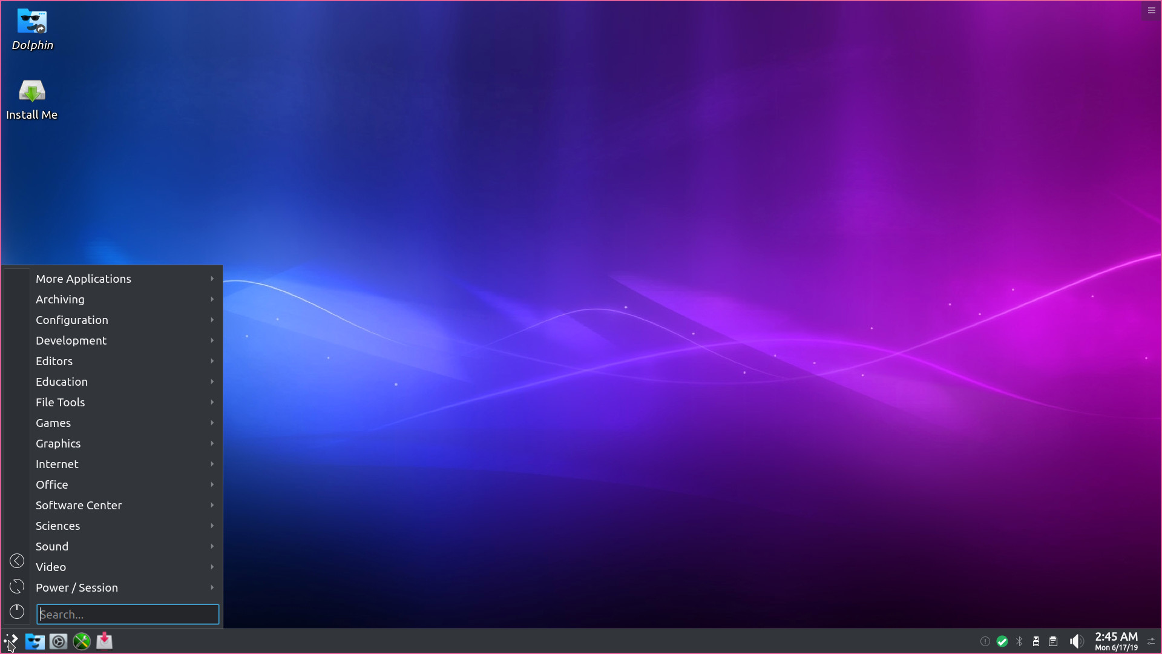This screenshot has width=1162, height=654.
Task: Expand the More Applications submenu
Action: [x=83, y=279]
